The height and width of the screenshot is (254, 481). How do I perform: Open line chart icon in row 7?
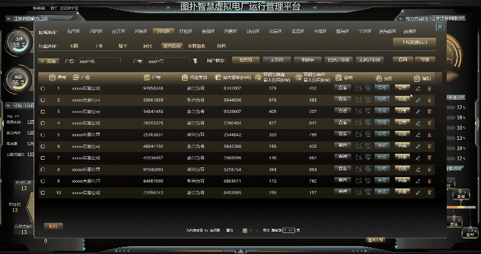pyautogui.click(x=358, y=157)
